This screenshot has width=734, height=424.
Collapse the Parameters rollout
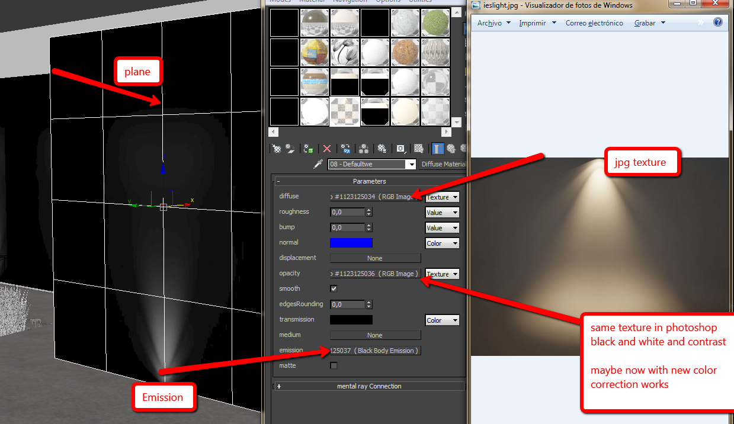(x=278, y=181)
